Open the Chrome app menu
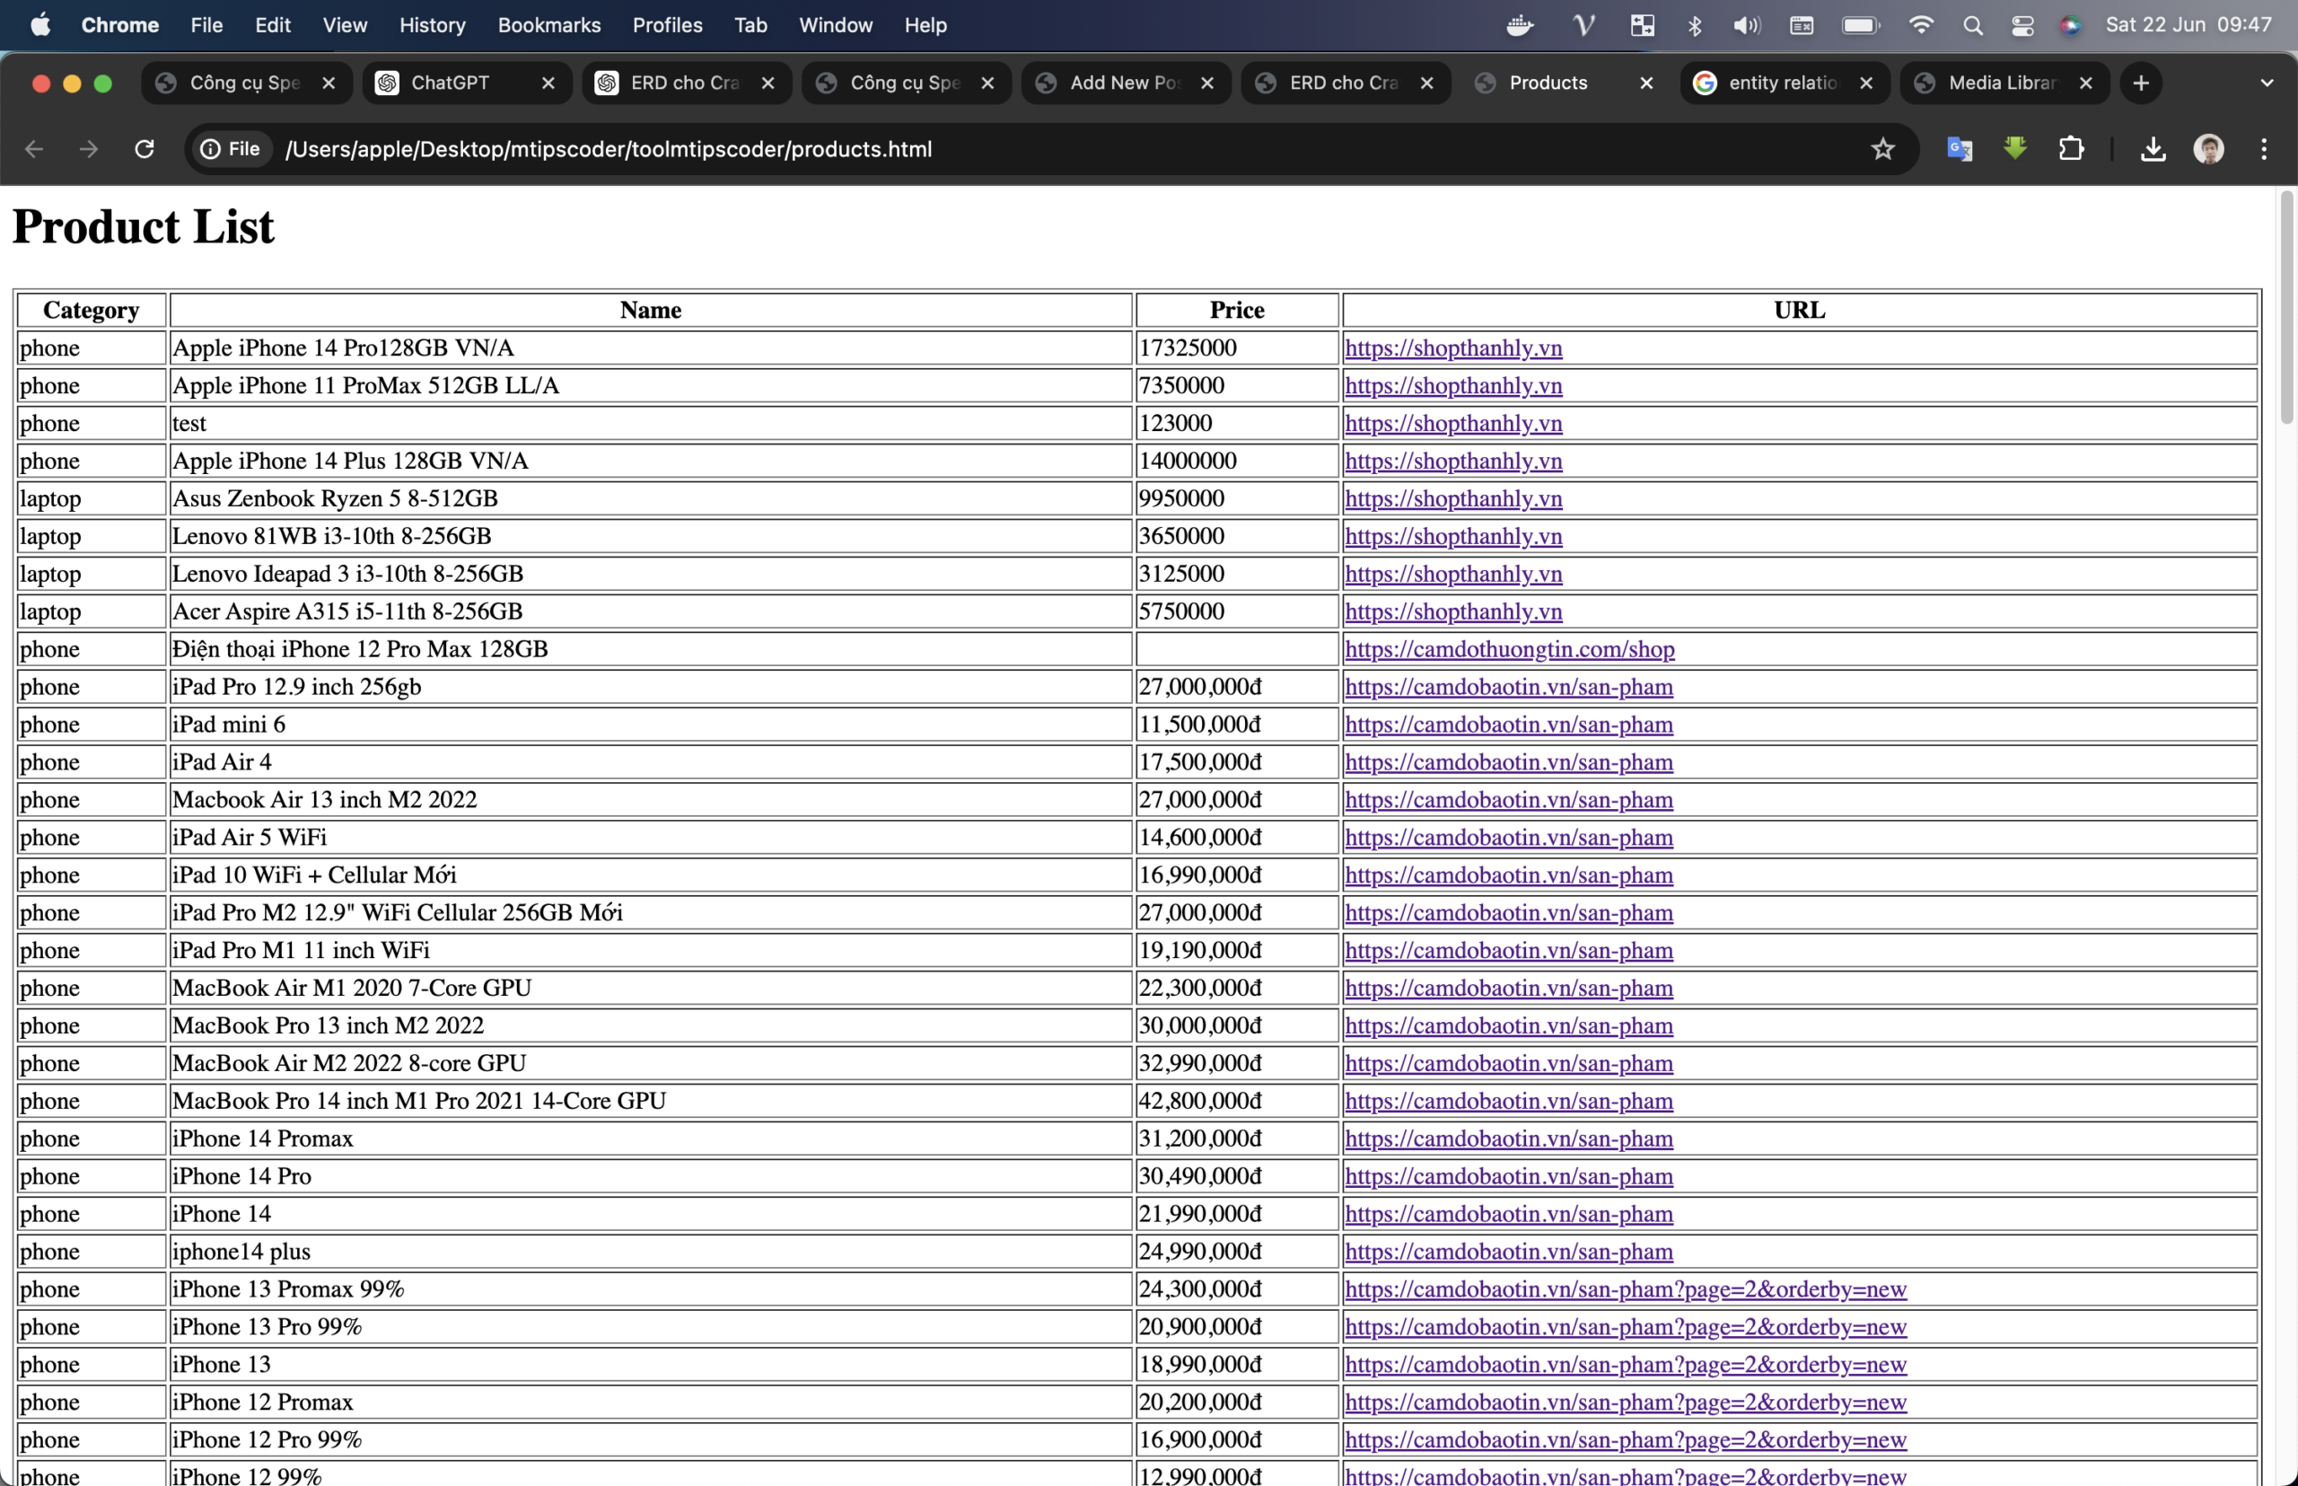 coord(119,25)
